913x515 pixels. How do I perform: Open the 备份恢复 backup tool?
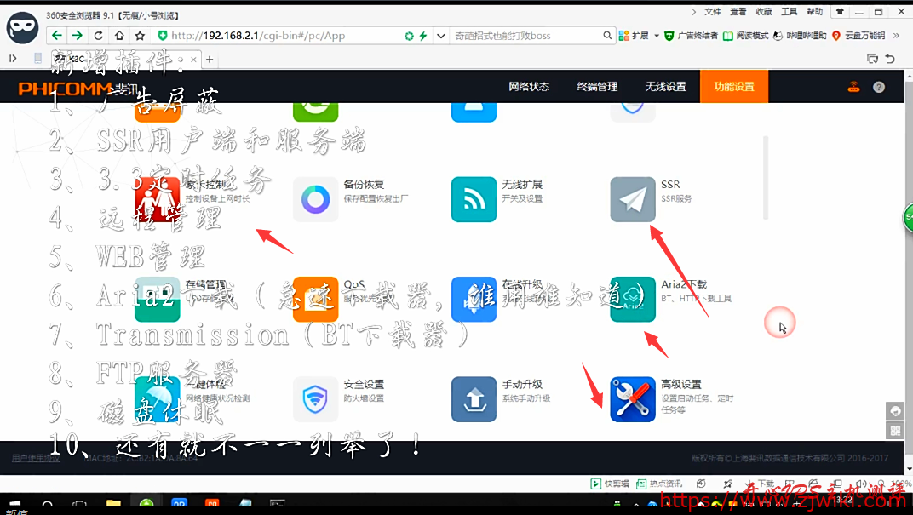pyautogui.click(x=315, y=199)
